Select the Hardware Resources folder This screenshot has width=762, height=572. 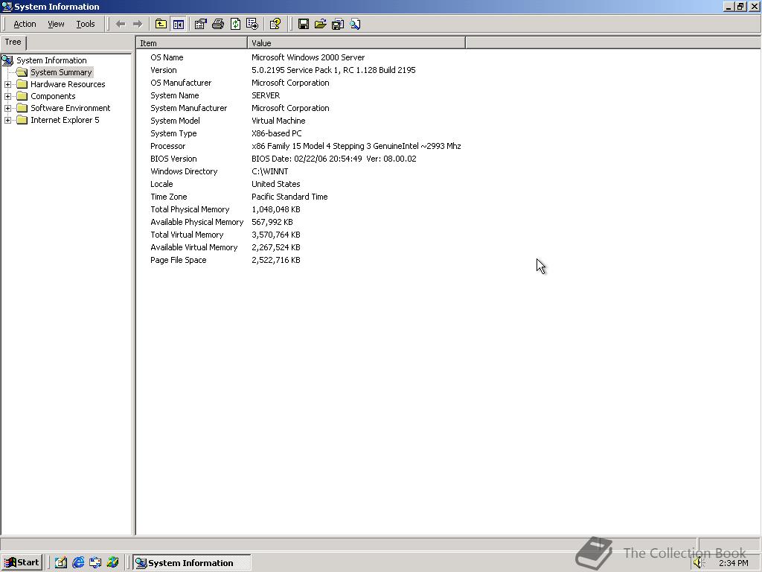(x=68, y=84)
